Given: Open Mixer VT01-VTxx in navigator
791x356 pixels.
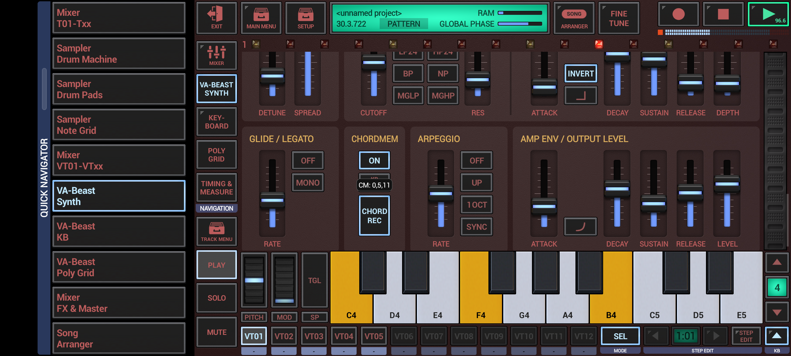Looking at the screenshot, I should tap(119, 161).
